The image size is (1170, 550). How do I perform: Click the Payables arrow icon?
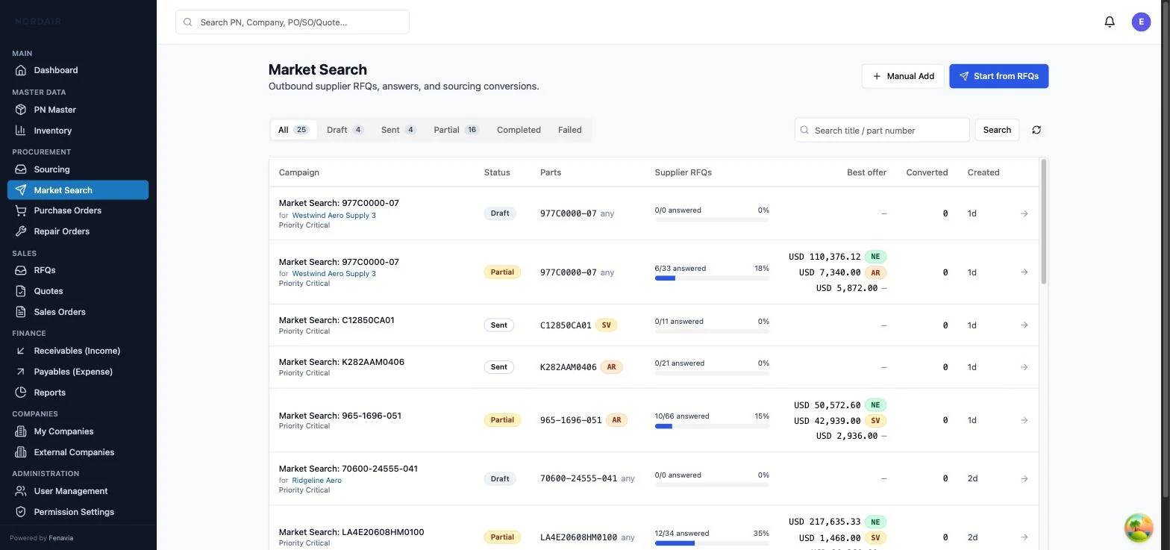pyautogui.click(x=21, y=372)
